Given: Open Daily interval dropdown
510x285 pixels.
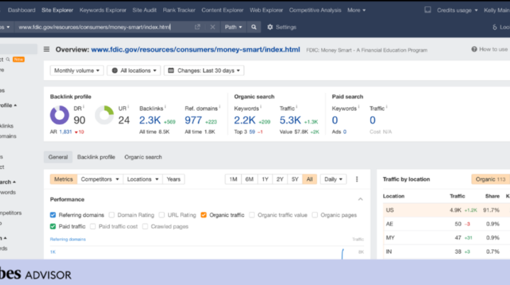Looking at the screenshot, I should (x=333, y=179).
